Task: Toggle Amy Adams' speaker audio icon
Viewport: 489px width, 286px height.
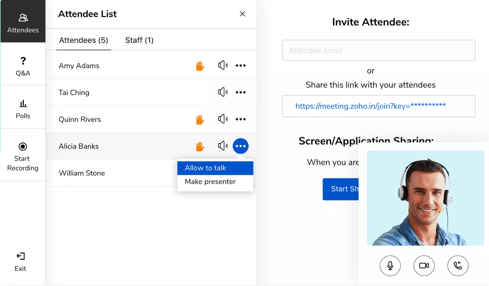Action: [x=222, y=65]
